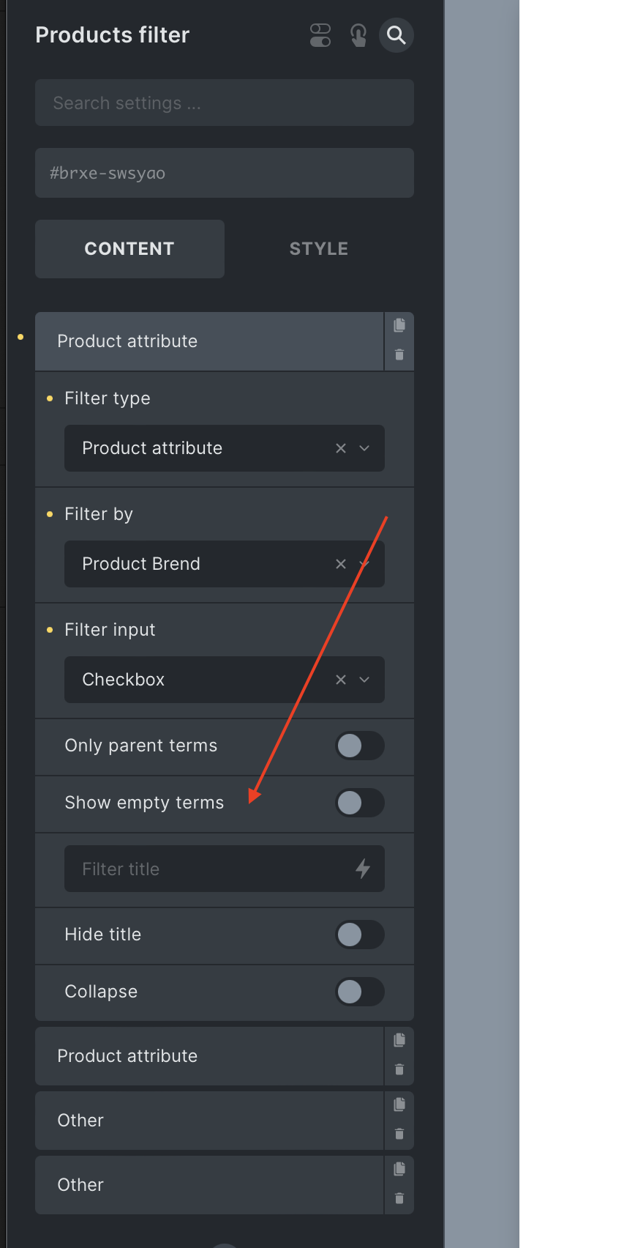The image size is (635, 1248).
Task: Expand the first Other filter item
Action: [x=209, y=1121]
